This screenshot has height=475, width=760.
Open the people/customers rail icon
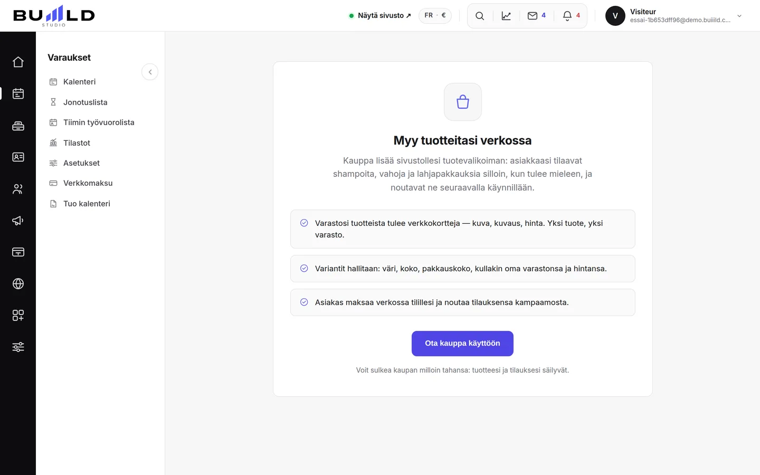tap(18, 189)
